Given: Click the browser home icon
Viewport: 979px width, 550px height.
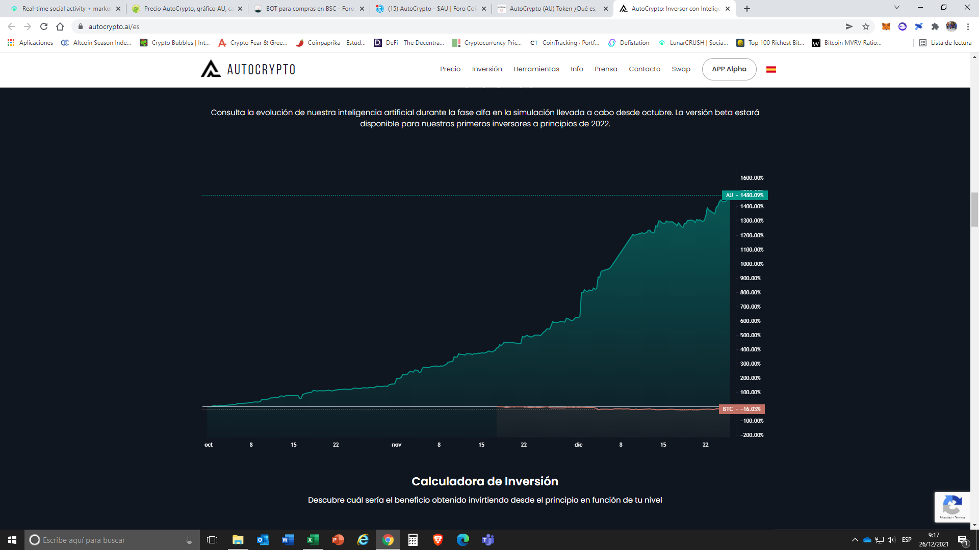Looking at the screenshot, I should tap(60, 26).
